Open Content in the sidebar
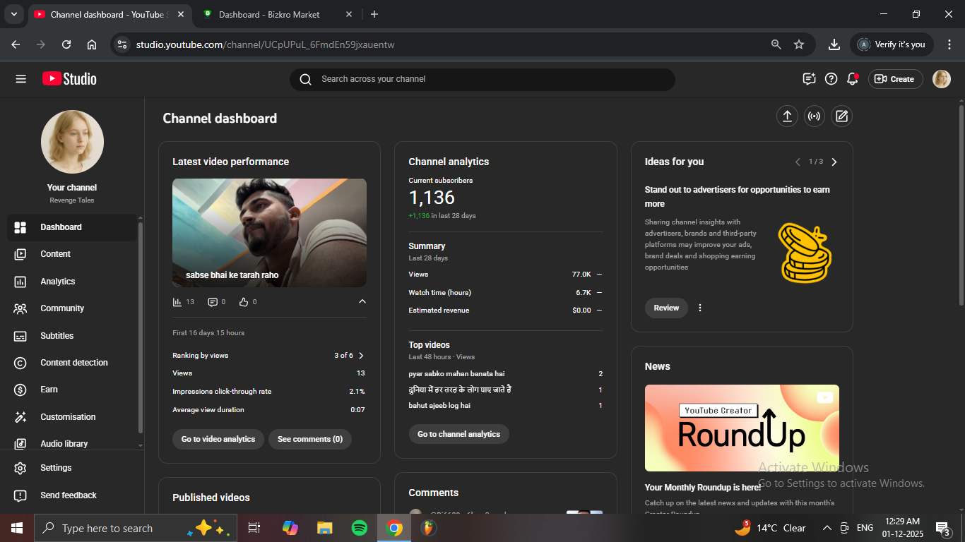 [56, 254]
